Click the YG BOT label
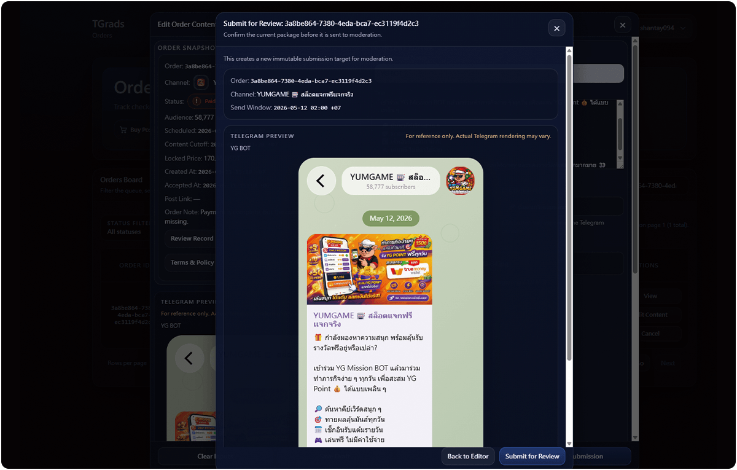Screen dimensions: 737x470 point(240,148)
